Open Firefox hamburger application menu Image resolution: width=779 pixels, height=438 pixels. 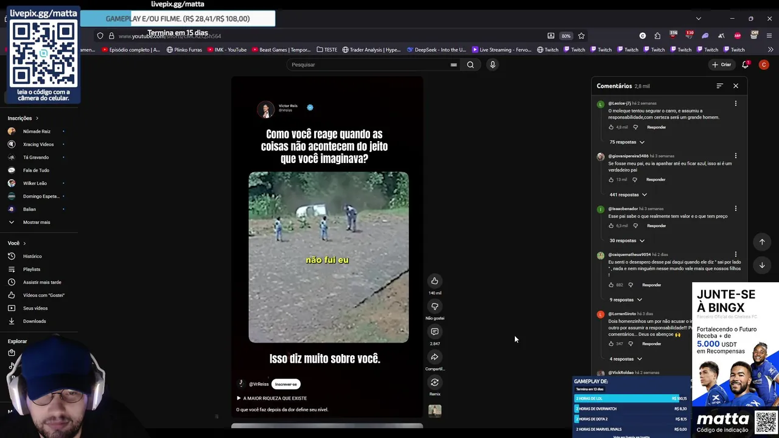tap(770, 36)
